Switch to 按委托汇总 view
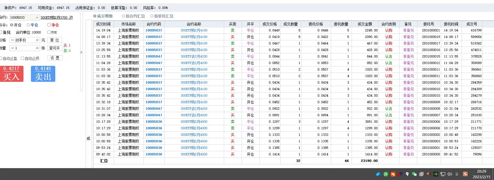 pyautogui.click(x=152, y=16)
